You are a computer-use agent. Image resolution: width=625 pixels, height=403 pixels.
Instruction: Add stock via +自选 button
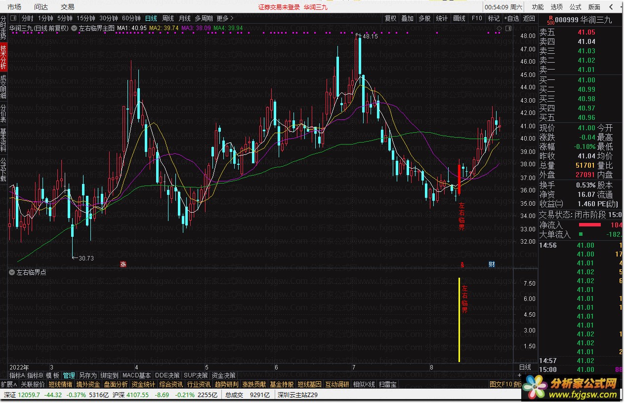(x=511, y=18)
